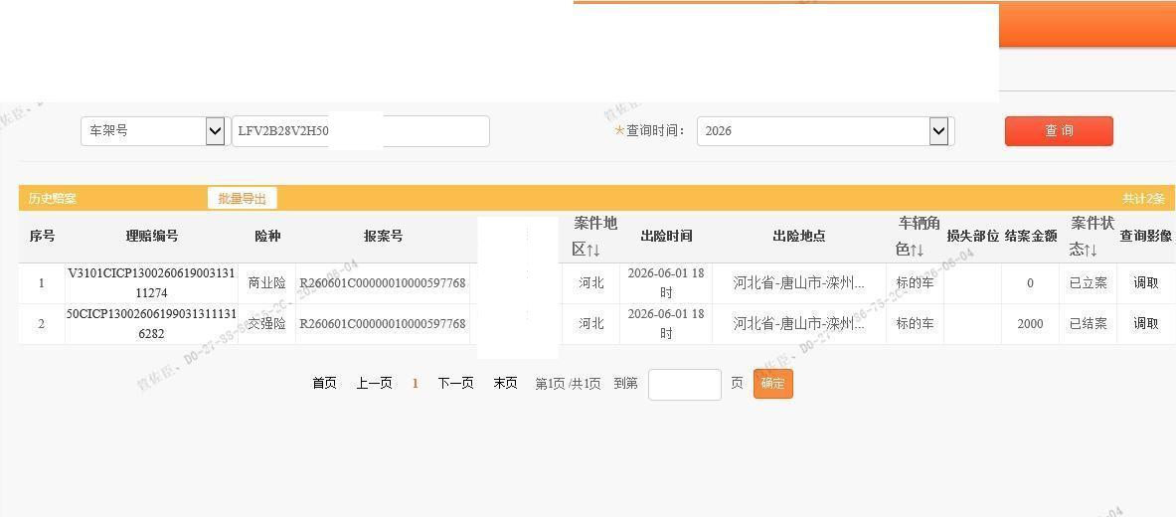Image resolution: width=1176 pixels, height=517 pixels.
Task: Click the 标的车 cell in the 已结案 row
Action: [915, 323]
